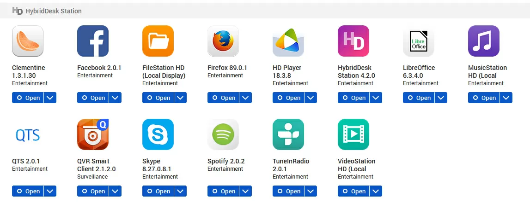Open Clementine with its Open button
530x203 pixels.
(x=28, y=98)
